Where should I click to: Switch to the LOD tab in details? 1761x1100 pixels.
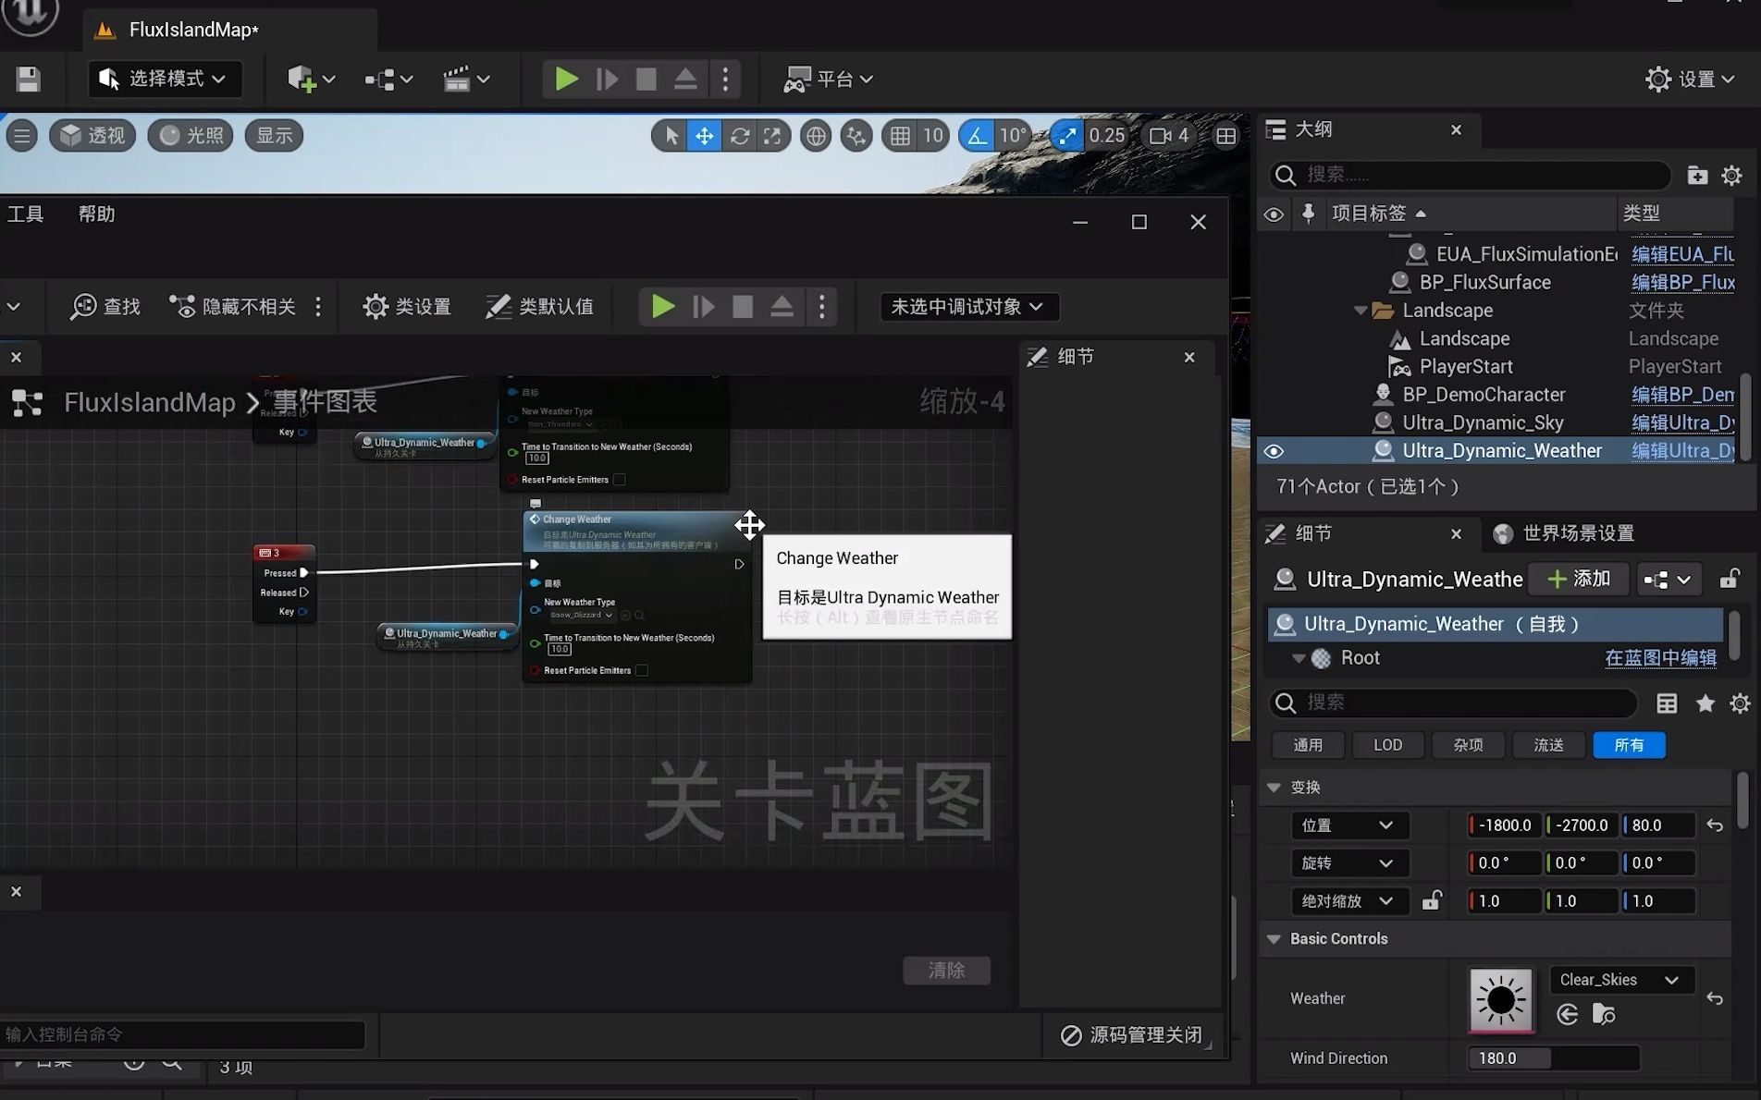point(1387,744)
